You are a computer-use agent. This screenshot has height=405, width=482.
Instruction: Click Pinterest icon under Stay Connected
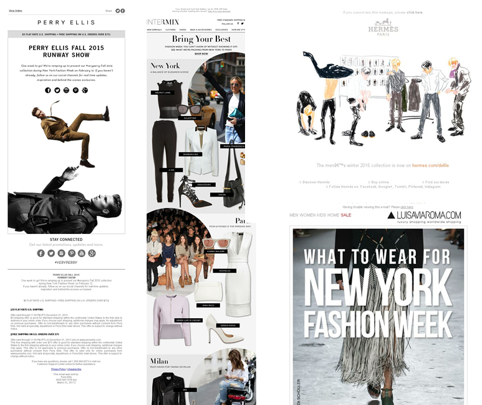click(72, 253)
